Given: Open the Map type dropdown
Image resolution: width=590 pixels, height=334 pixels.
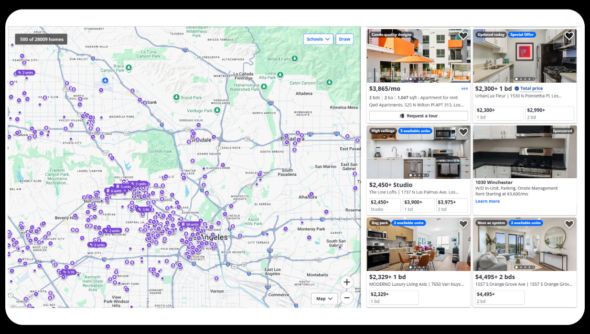Looking at the screenshot, I should pyautogui.click(x=324, y=299).
